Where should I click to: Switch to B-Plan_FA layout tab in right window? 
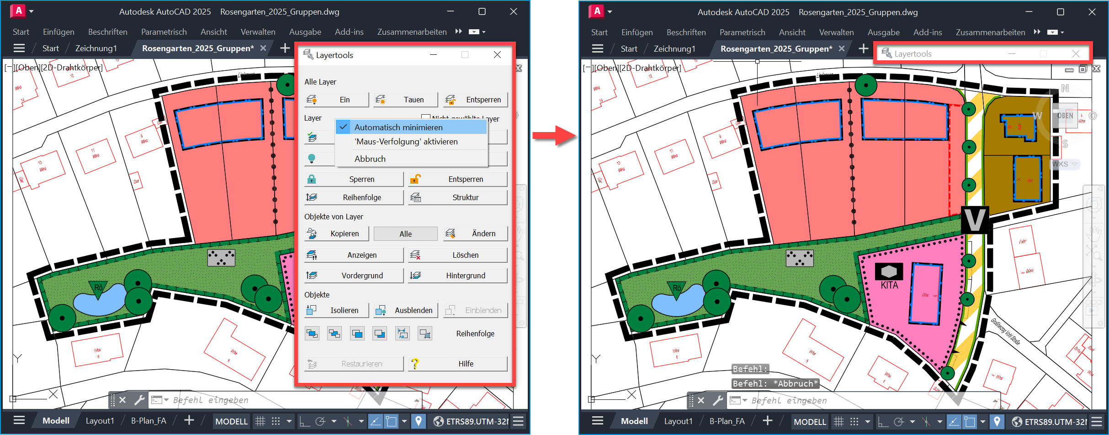click(x=727, y=421)
